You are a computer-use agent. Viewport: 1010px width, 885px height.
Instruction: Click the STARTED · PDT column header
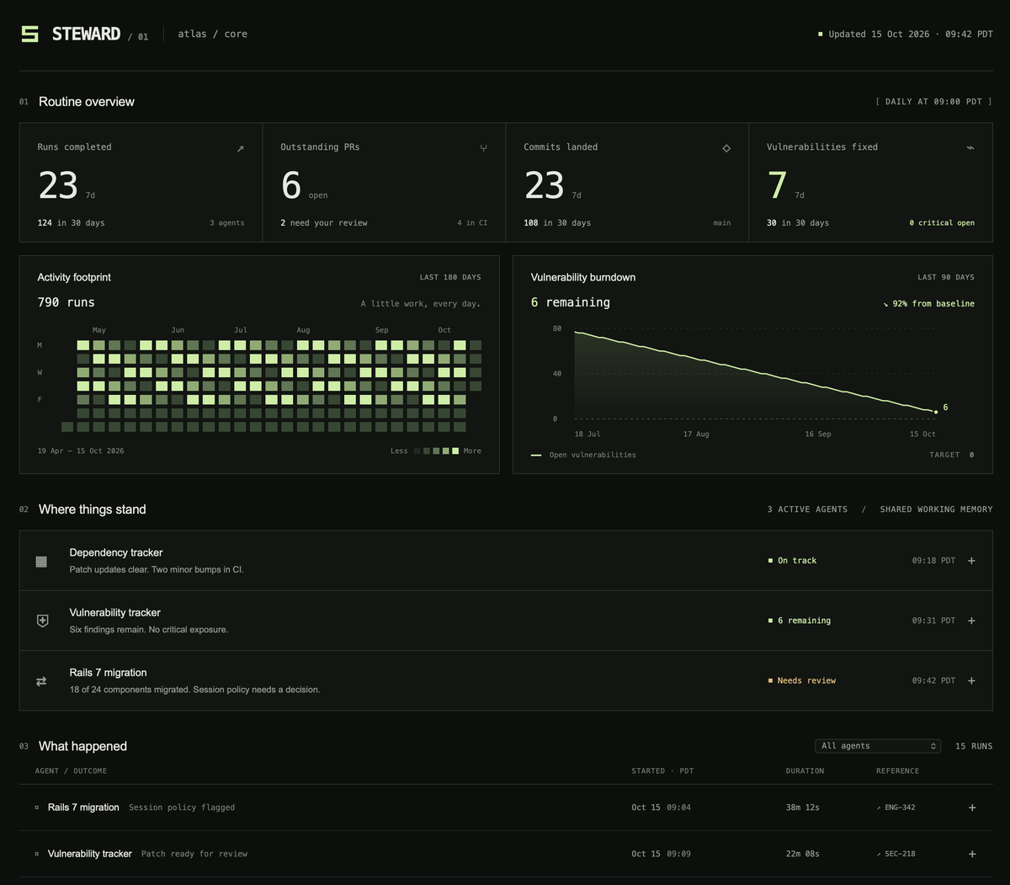(x=662, y=771)
